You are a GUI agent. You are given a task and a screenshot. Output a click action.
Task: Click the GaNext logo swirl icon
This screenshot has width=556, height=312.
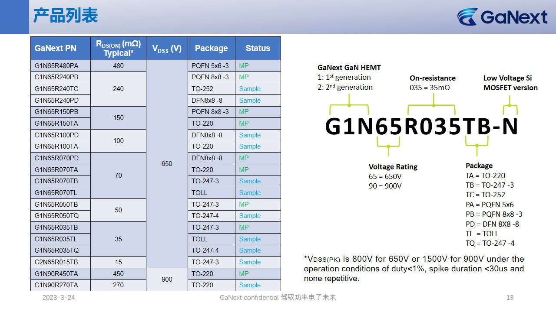[468, 16]
